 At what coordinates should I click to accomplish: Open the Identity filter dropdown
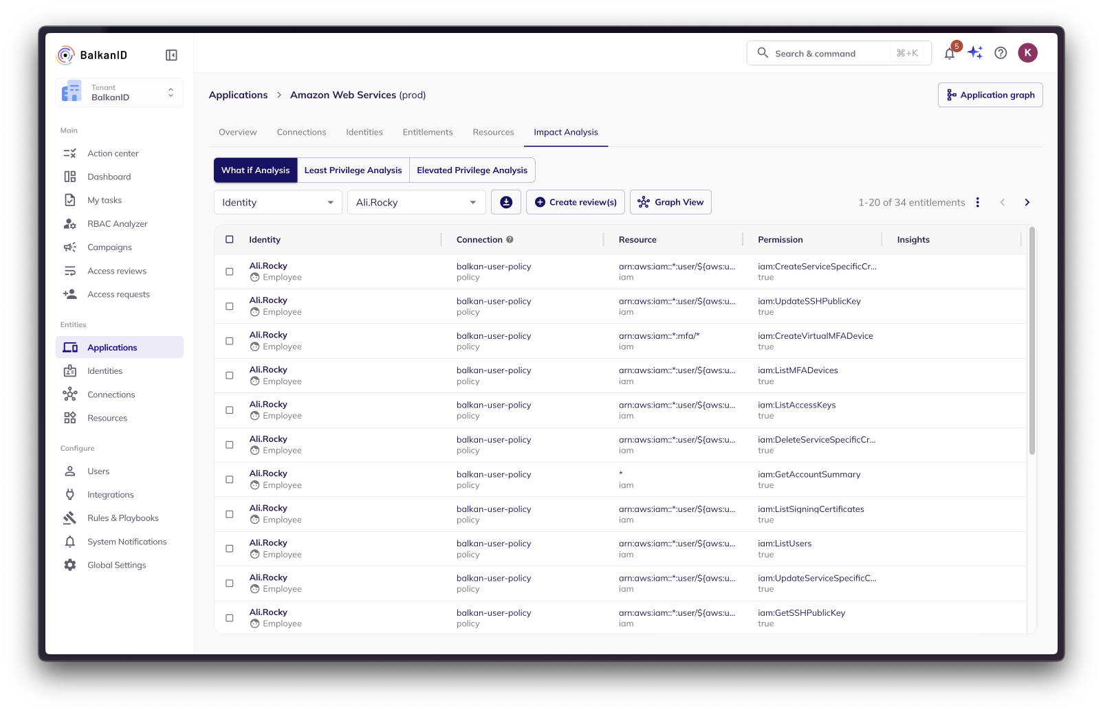point(278,202)
